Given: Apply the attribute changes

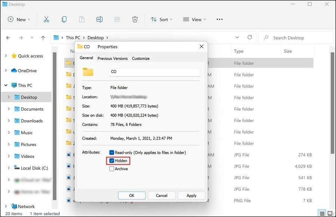Looking at the screenshot, I should point(192,195).
